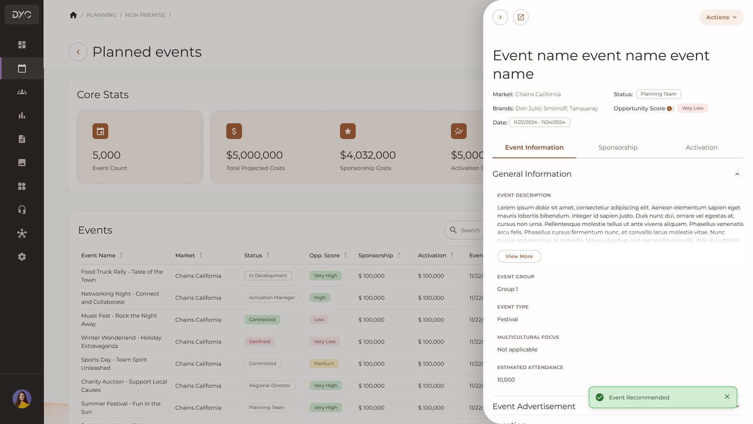
Task: Collapse the General Information section
Action: point(737,174)
